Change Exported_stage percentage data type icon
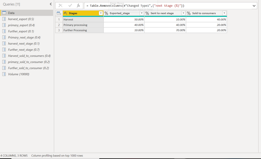The height and width of the screenshot is (159, 261). (106, 13)
